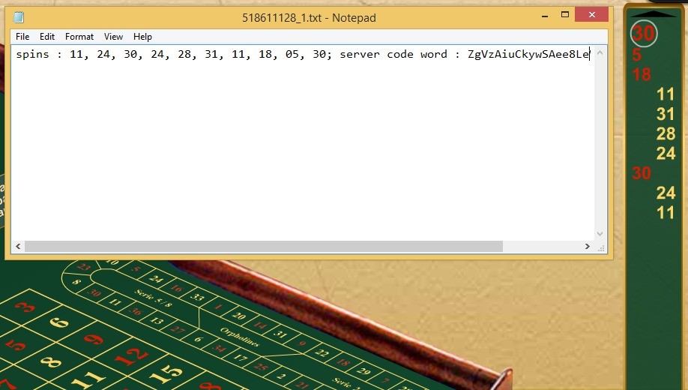Open the Edit menu

[47, 37]
